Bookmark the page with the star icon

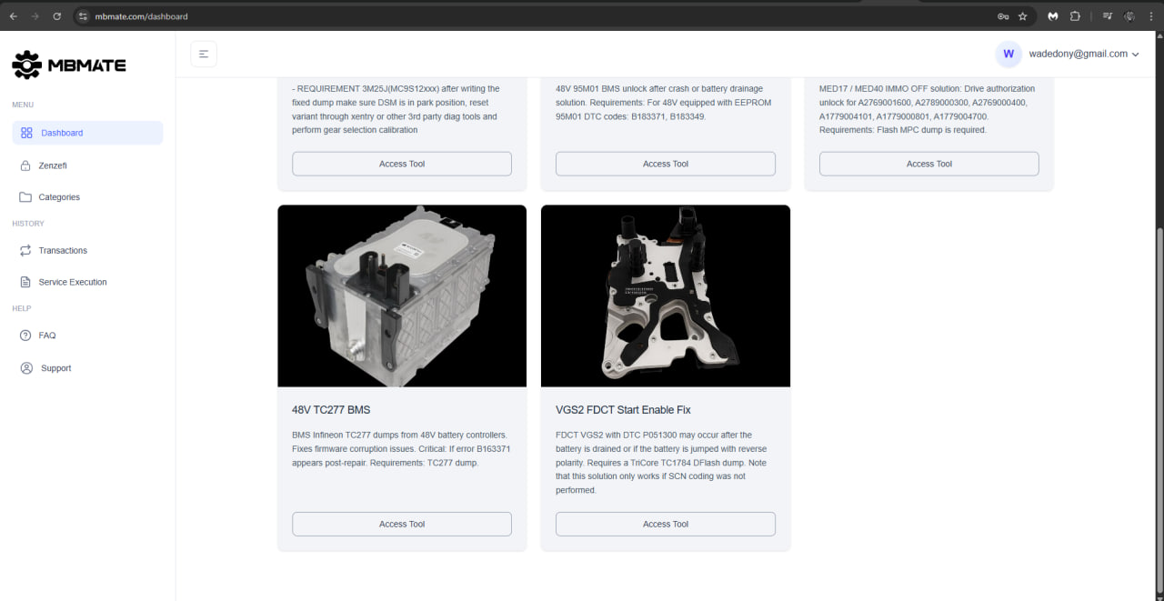[x=1022, y=15]
